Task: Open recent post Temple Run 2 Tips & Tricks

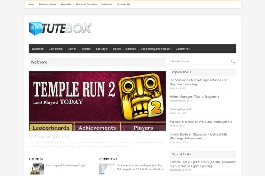Action: 203,164
